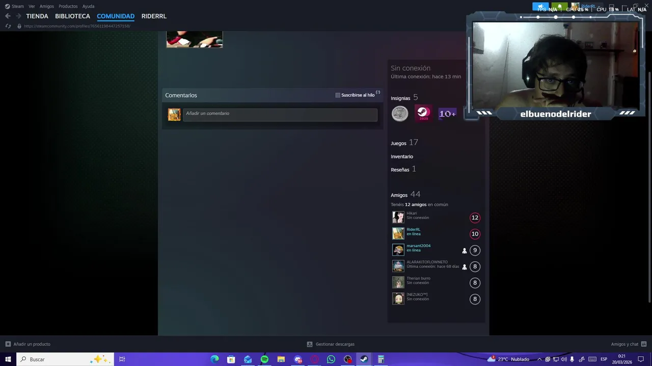The width and height of the screenshot is (652, 366).
Task: Click Añadir un producto at the bottom
Action: click(28, 344)
